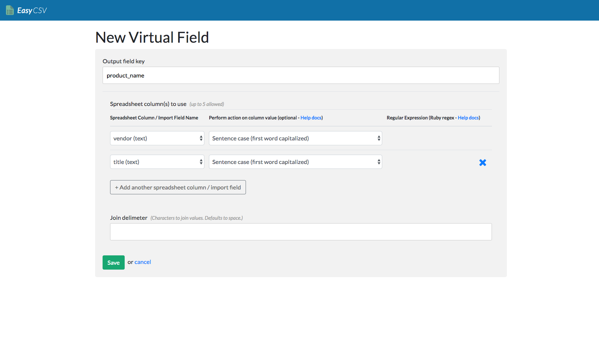Cancel creating the virtual field
This screenshot has width=599, height=337.
click(x=143, y=262)
